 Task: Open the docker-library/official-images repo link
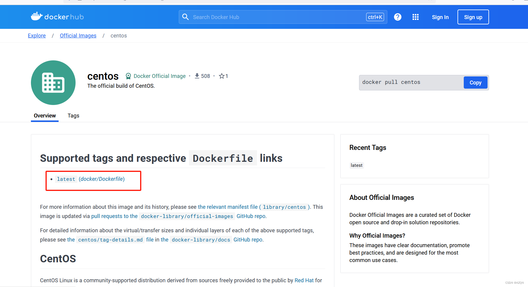(187, 216)
